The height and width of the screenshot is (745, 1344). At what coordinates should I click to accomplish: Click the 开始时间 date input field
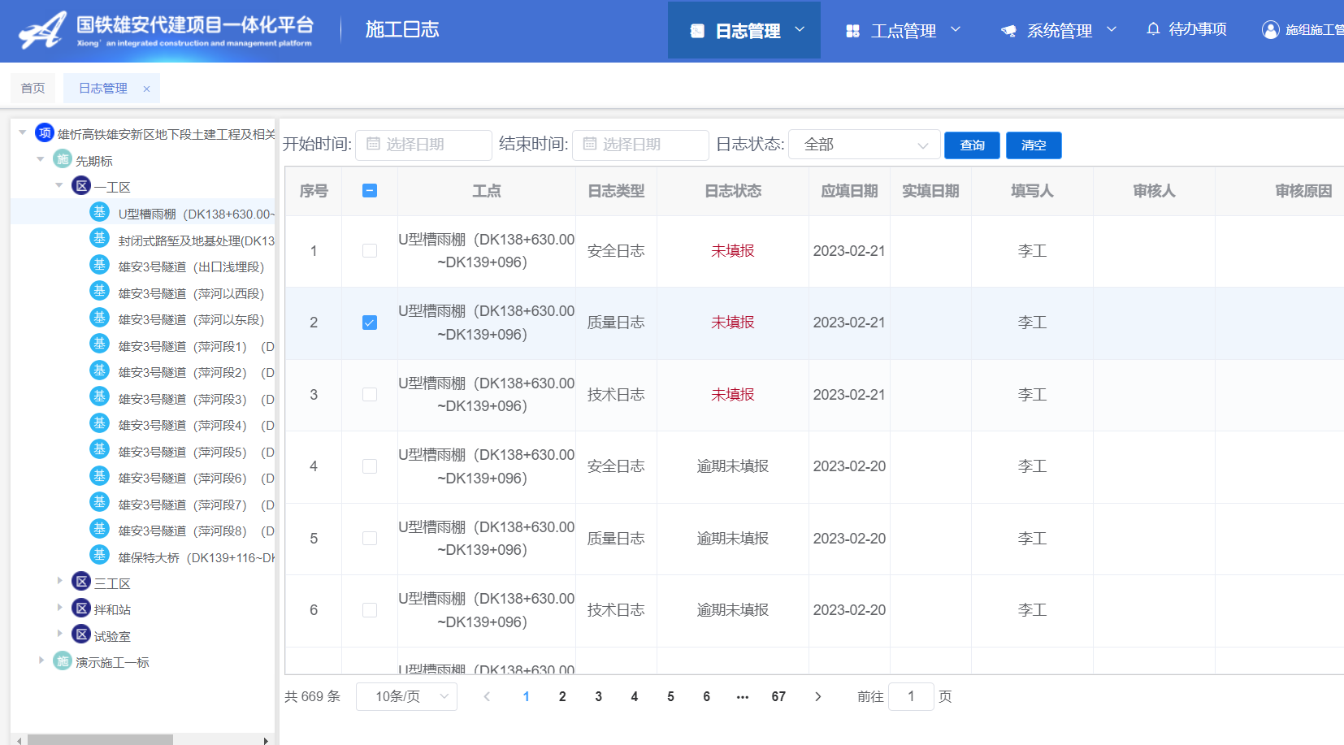[423, 145]
